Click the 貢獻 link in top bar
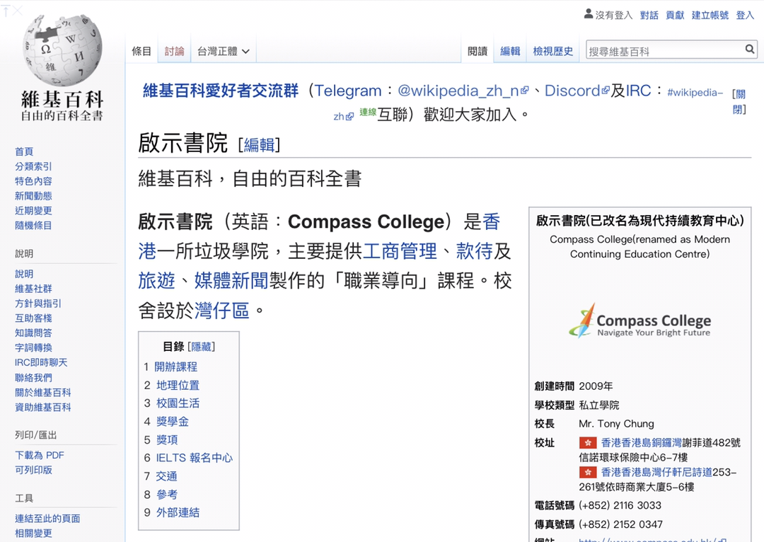Screen dimensions: 764x542 point(675,15)
